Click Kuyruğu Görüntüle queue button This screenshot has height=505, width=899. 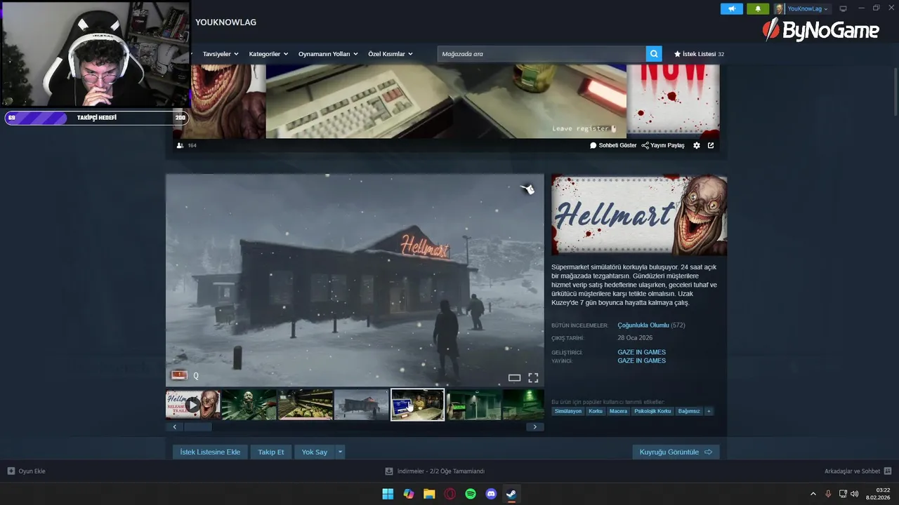click(x=676, y=452)
